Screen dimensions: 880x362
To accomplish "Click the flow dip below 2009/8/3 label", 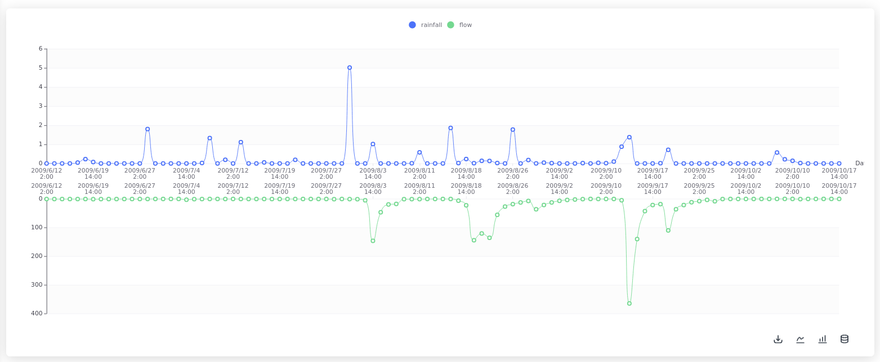I will pos(373,241).
